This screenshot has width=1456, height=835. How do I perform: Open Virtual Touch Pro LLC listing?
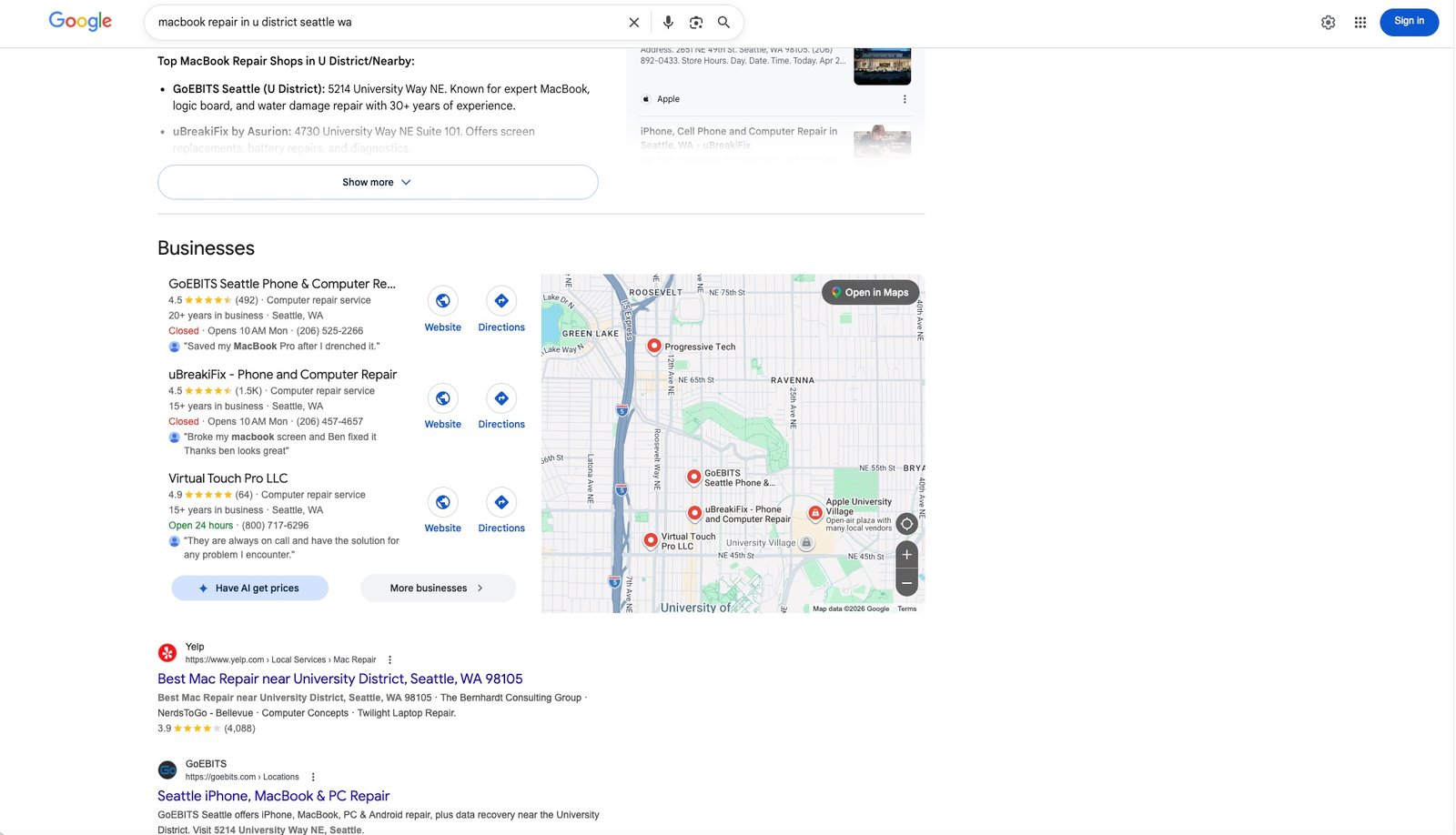pos(228,478)
